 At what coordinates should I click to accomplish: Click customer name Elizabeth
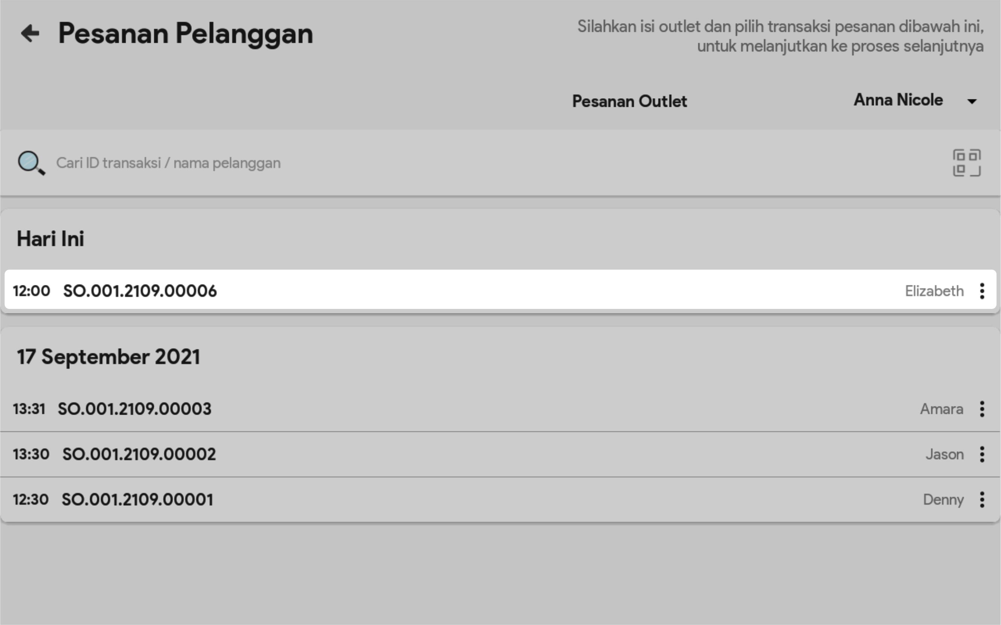click(x=934, y=291)
